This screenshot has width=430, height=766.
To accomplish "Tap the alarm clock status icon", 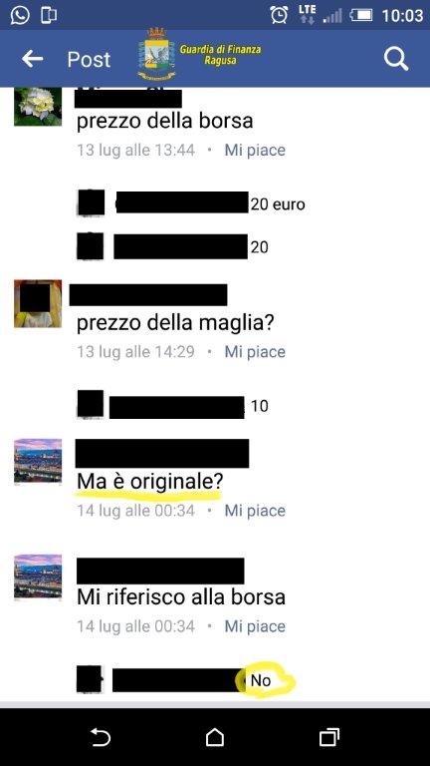I will [279, 15].
